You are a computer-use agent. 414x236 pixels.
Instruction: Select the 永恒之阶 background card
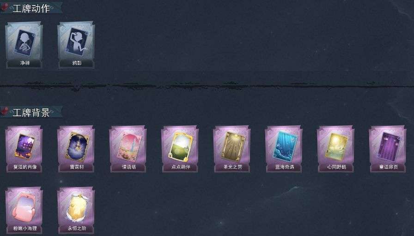click(x=76, y=210)
